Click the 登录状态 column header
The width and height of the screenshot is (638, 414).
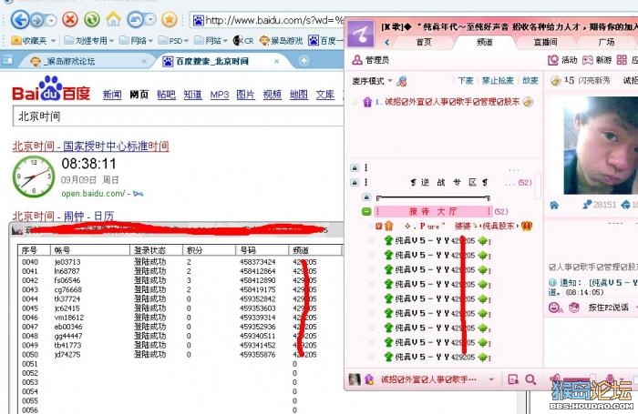coord(156,250)
